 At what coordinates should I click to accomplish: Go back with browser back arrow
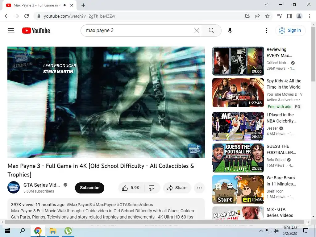pyautogui.click(x=7, y=16)
